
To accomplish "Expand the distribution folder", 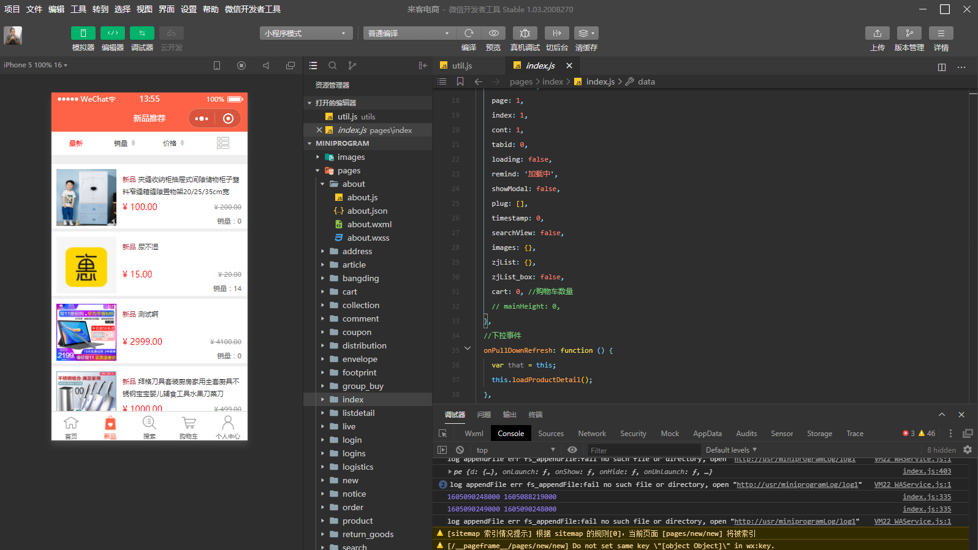I will coord(364,345).
